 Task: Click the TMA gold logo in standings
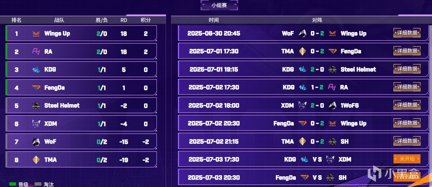(36, 160)
